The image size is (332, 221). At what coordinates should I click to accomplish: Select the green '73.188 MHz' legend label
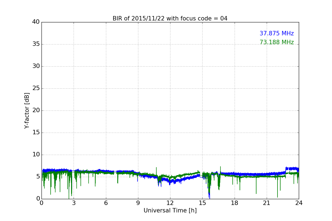277,42
